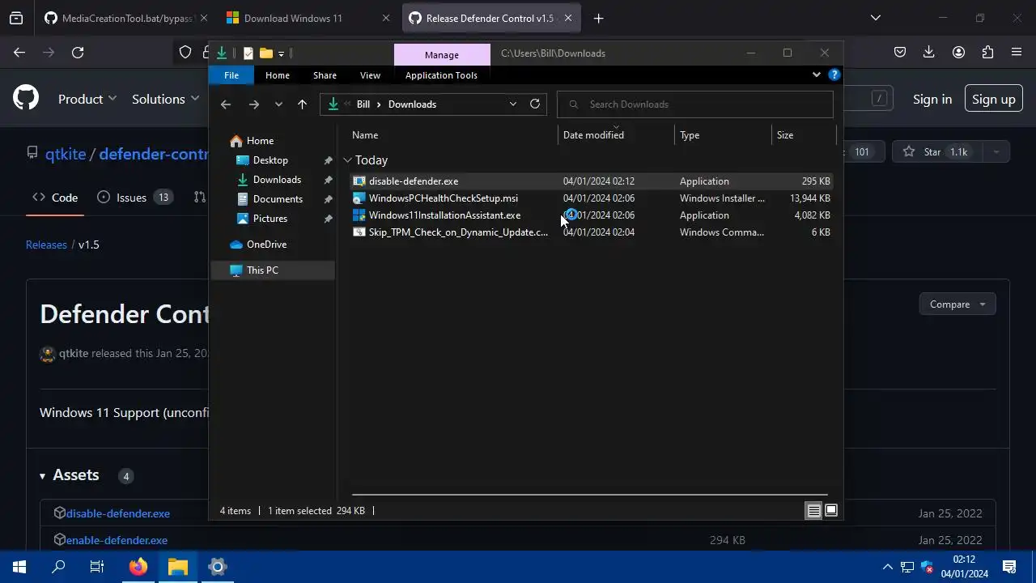
Task: Select the Manage contextual tab
Action: coord(442,54)
